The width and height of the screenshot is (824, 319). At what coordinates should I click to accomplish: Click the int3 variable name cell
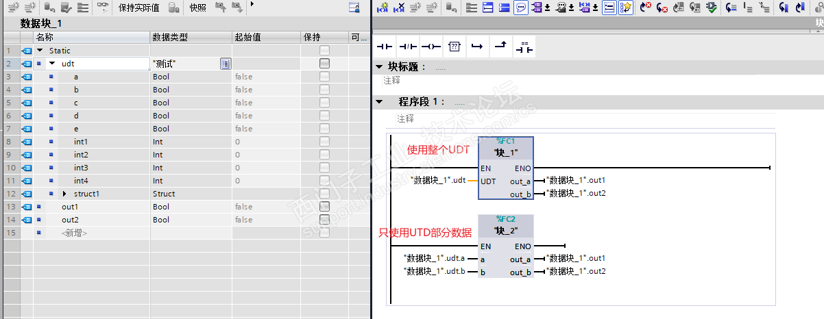click(81, 168)
